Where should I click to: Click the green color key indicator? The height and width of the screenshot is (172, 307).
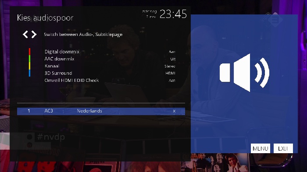point(29,59)
